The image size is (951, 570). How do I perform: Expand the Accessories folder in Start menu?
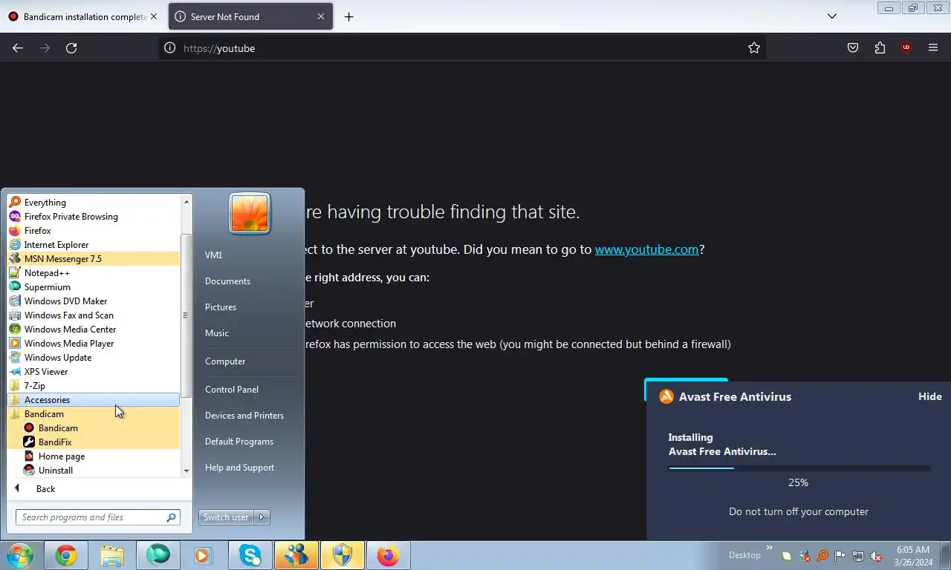click(93, 400)
